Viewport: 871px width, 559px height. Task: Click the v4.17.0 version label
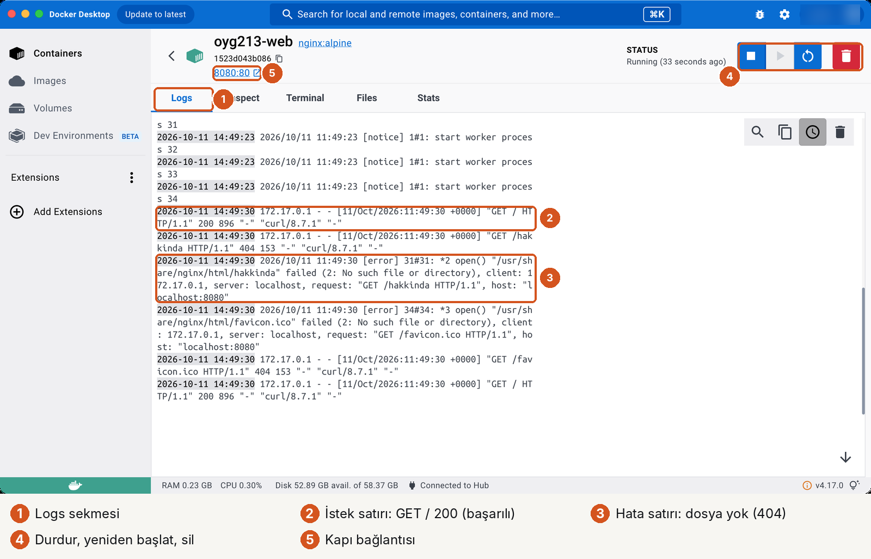click(x=829, y=486)
